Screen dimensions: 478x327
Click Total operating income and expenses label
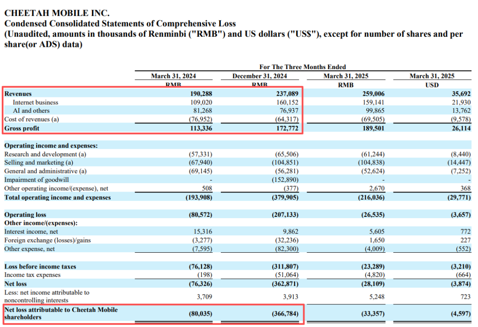coord(58,197)
